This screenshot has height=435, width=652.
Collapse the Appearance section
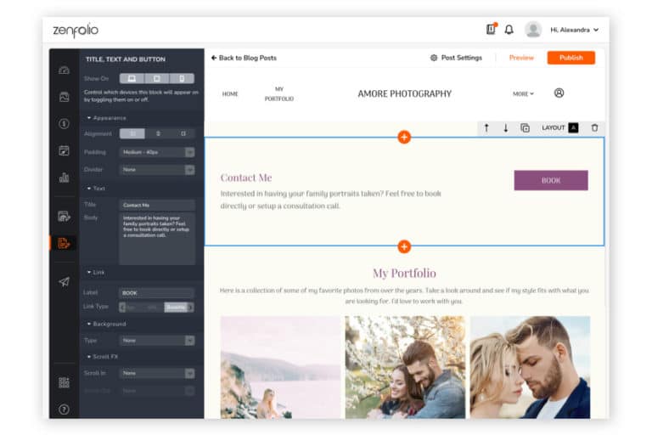click(x=106, y=118)
